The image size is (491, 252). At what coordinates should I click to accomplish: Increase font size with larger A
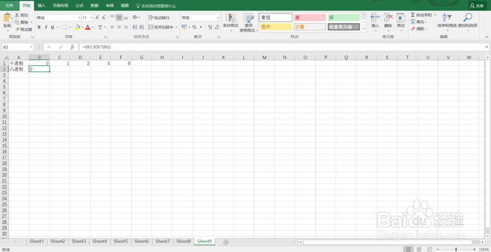coord(97,18)
